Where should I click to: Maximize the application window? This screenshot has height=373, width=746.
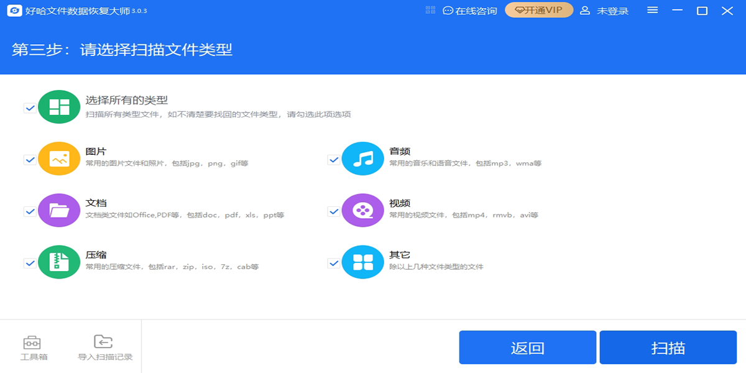click(702, 11)
